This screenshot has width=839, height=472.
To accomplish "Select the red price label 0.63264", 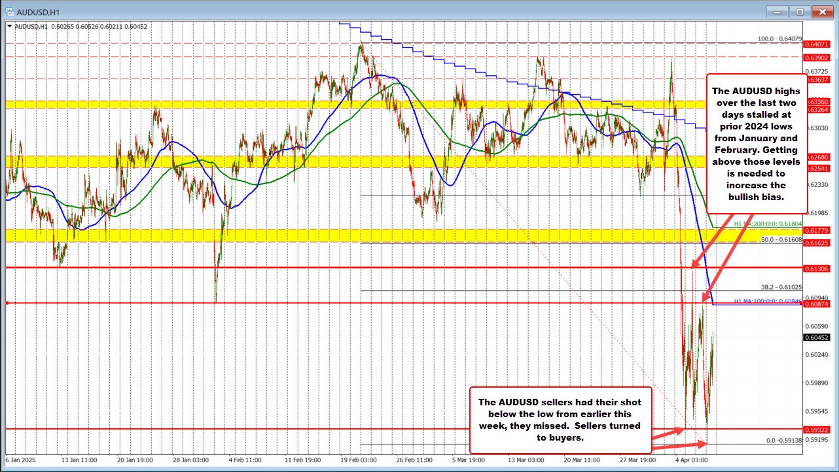I will click(819, 109).
